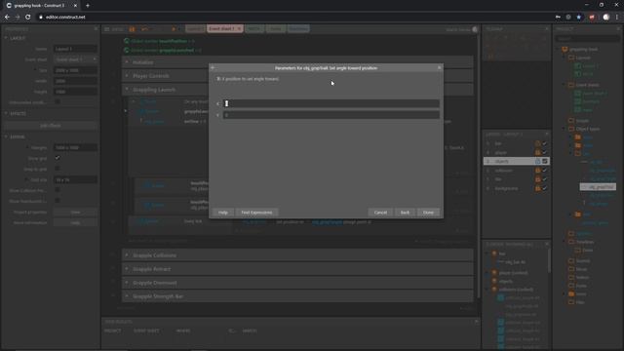The width and height of the screenshot is (624, 351).
Task: Toggle visibility of the collisions layer
Action: pyautogui.click(x=545, y=171)
